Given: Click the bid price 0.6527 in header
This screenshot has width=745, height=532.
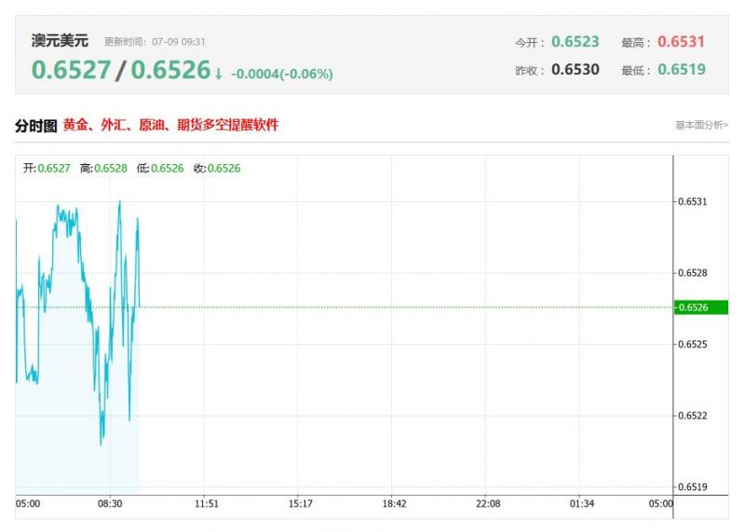Looking at the screenshot, I should [x=72, y=70].
